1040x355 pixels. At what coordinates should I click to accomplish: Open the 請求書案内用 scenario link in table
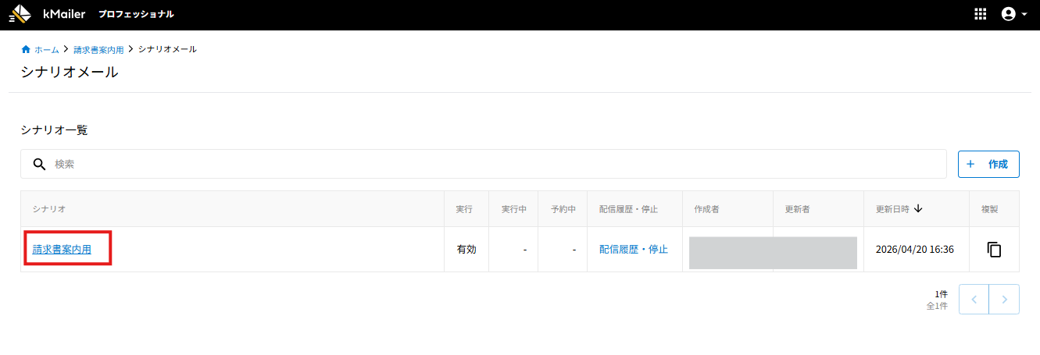62,250
